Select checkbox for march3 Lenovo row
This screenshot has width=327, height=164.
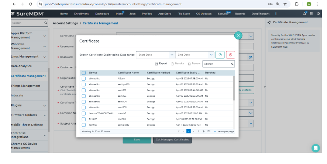coord(84,113)
